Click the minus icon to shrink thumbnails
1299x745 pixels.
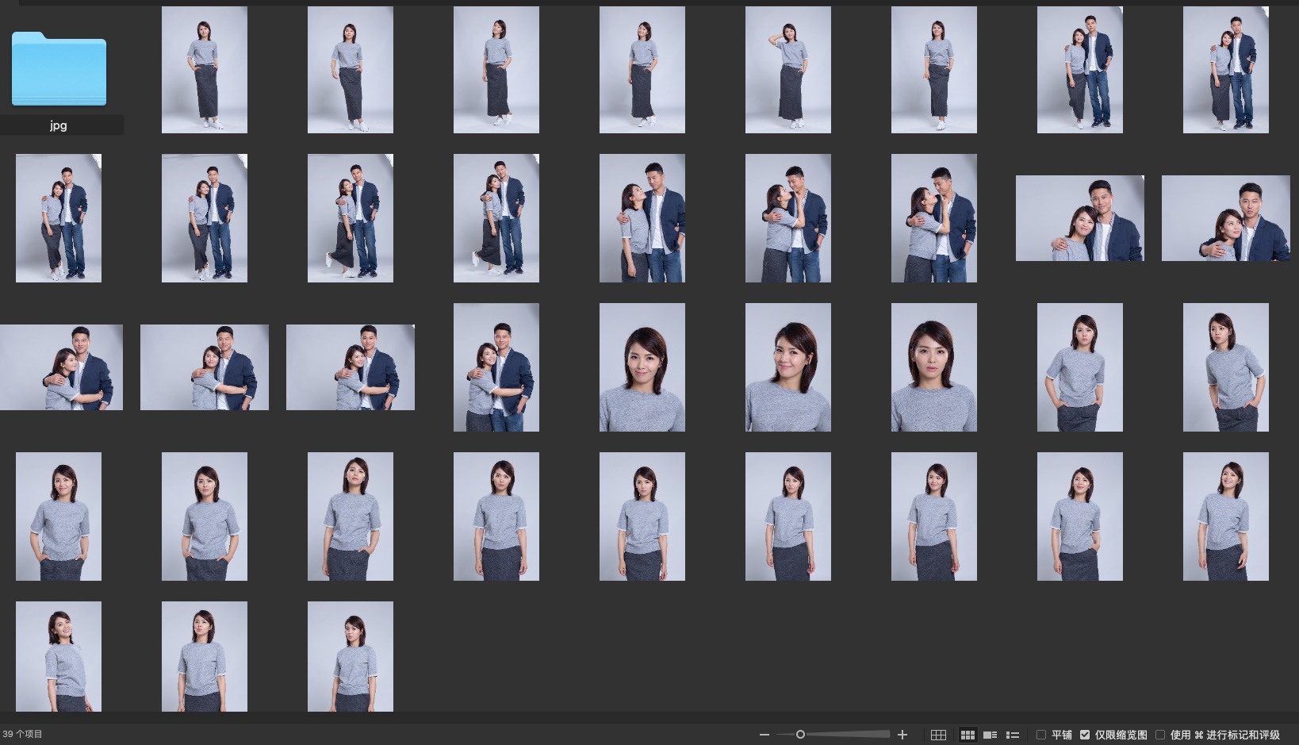pyautogui.click(x=764, y=735)
